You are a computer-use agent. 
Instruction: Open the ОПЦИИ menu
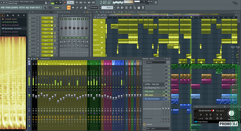tap(32, 8)
